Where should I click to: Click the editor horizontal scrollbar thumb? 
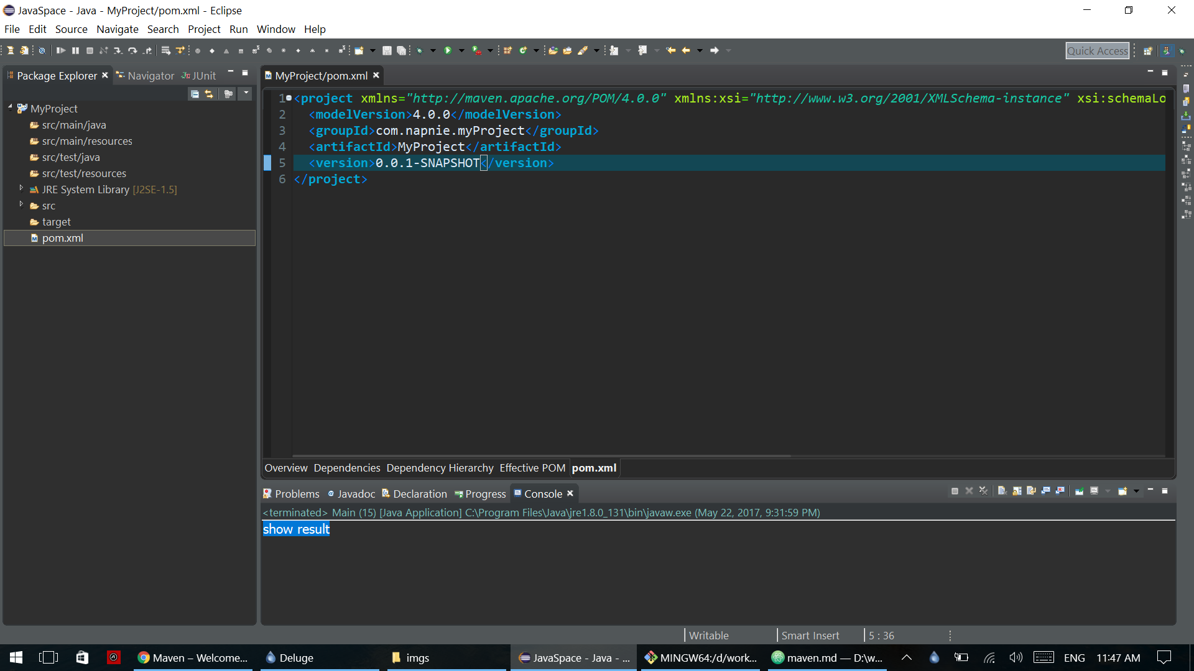point(541,456)
